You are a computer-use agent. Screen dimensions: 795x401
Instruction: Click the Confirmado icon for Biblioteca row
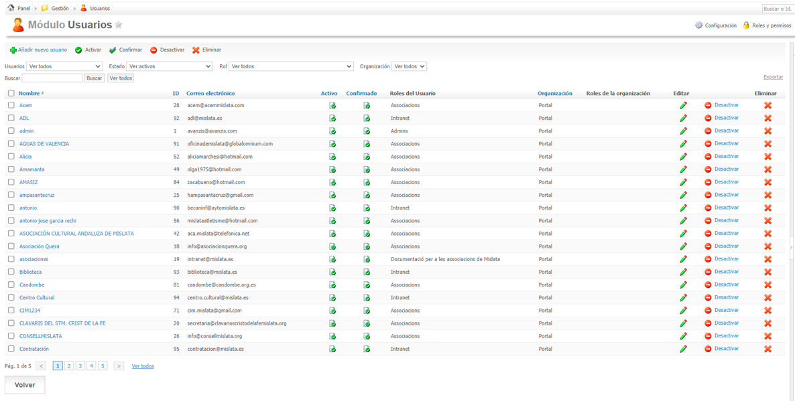click(367, 272)
